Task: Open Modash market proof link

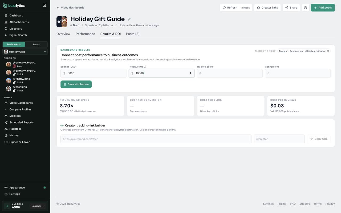Action: click(304, 51)
